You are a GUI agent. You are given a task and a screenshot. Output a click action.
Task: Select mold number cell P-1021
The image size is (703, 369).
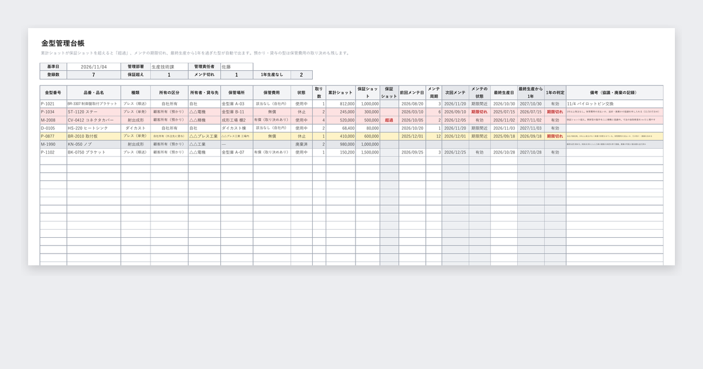53,104
